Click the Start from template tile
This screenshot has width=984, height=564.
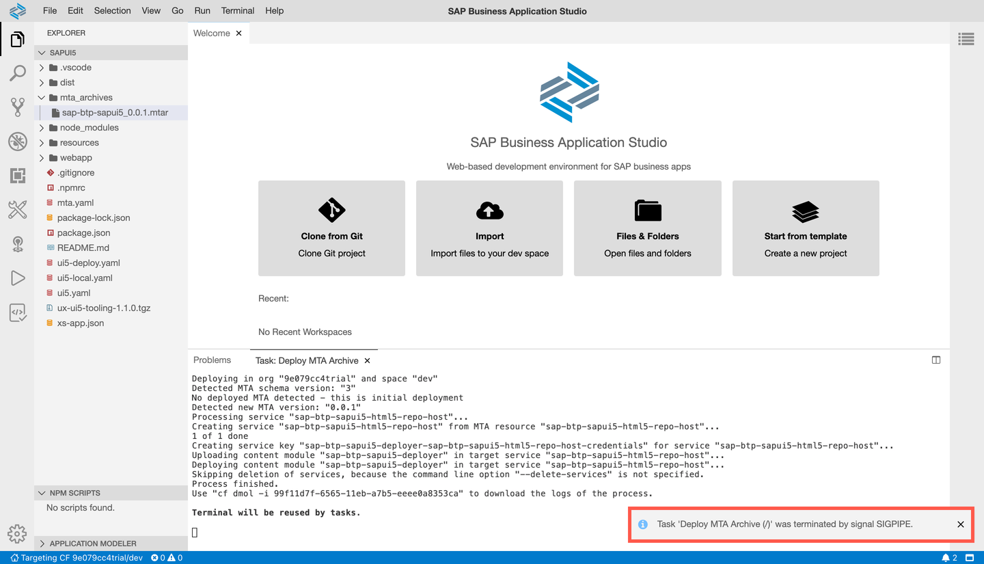(806, 228)
